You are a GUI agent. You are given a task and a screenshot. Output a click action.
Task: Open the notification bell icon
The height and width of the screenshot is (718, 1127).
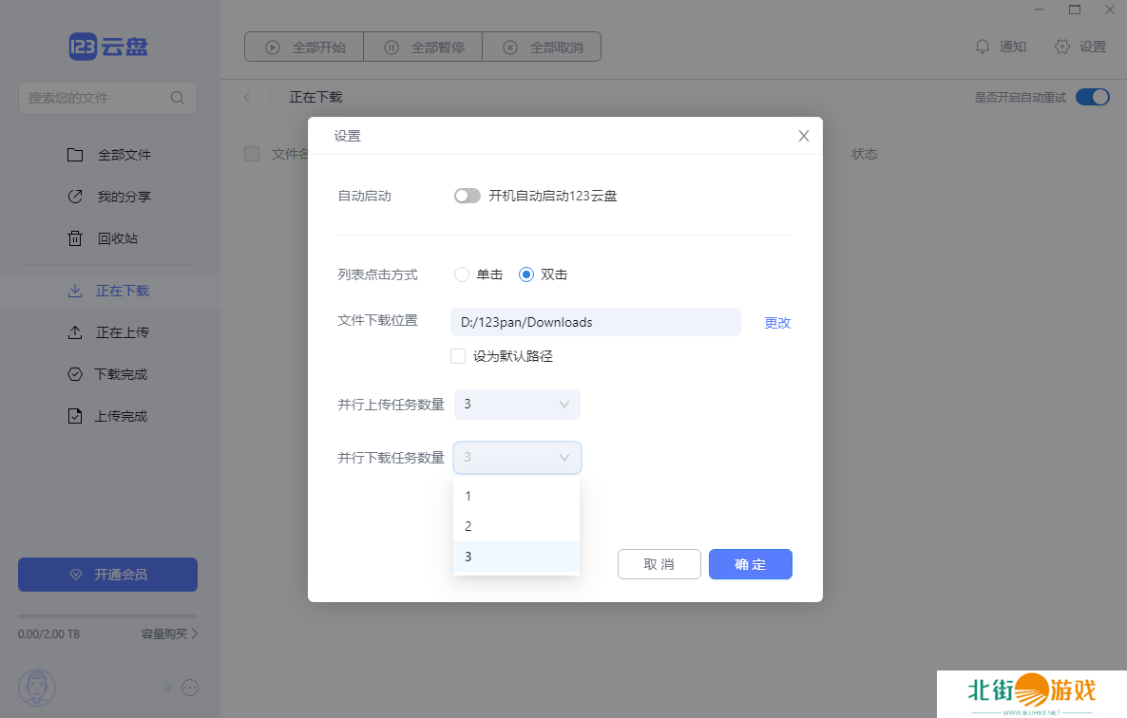tap(983, 47)
